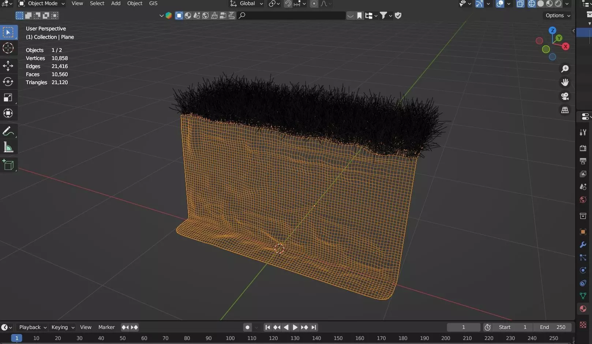Open the View menu in 3D viewport header
Viewport: 592px width, 344px height.
(77, 4)
